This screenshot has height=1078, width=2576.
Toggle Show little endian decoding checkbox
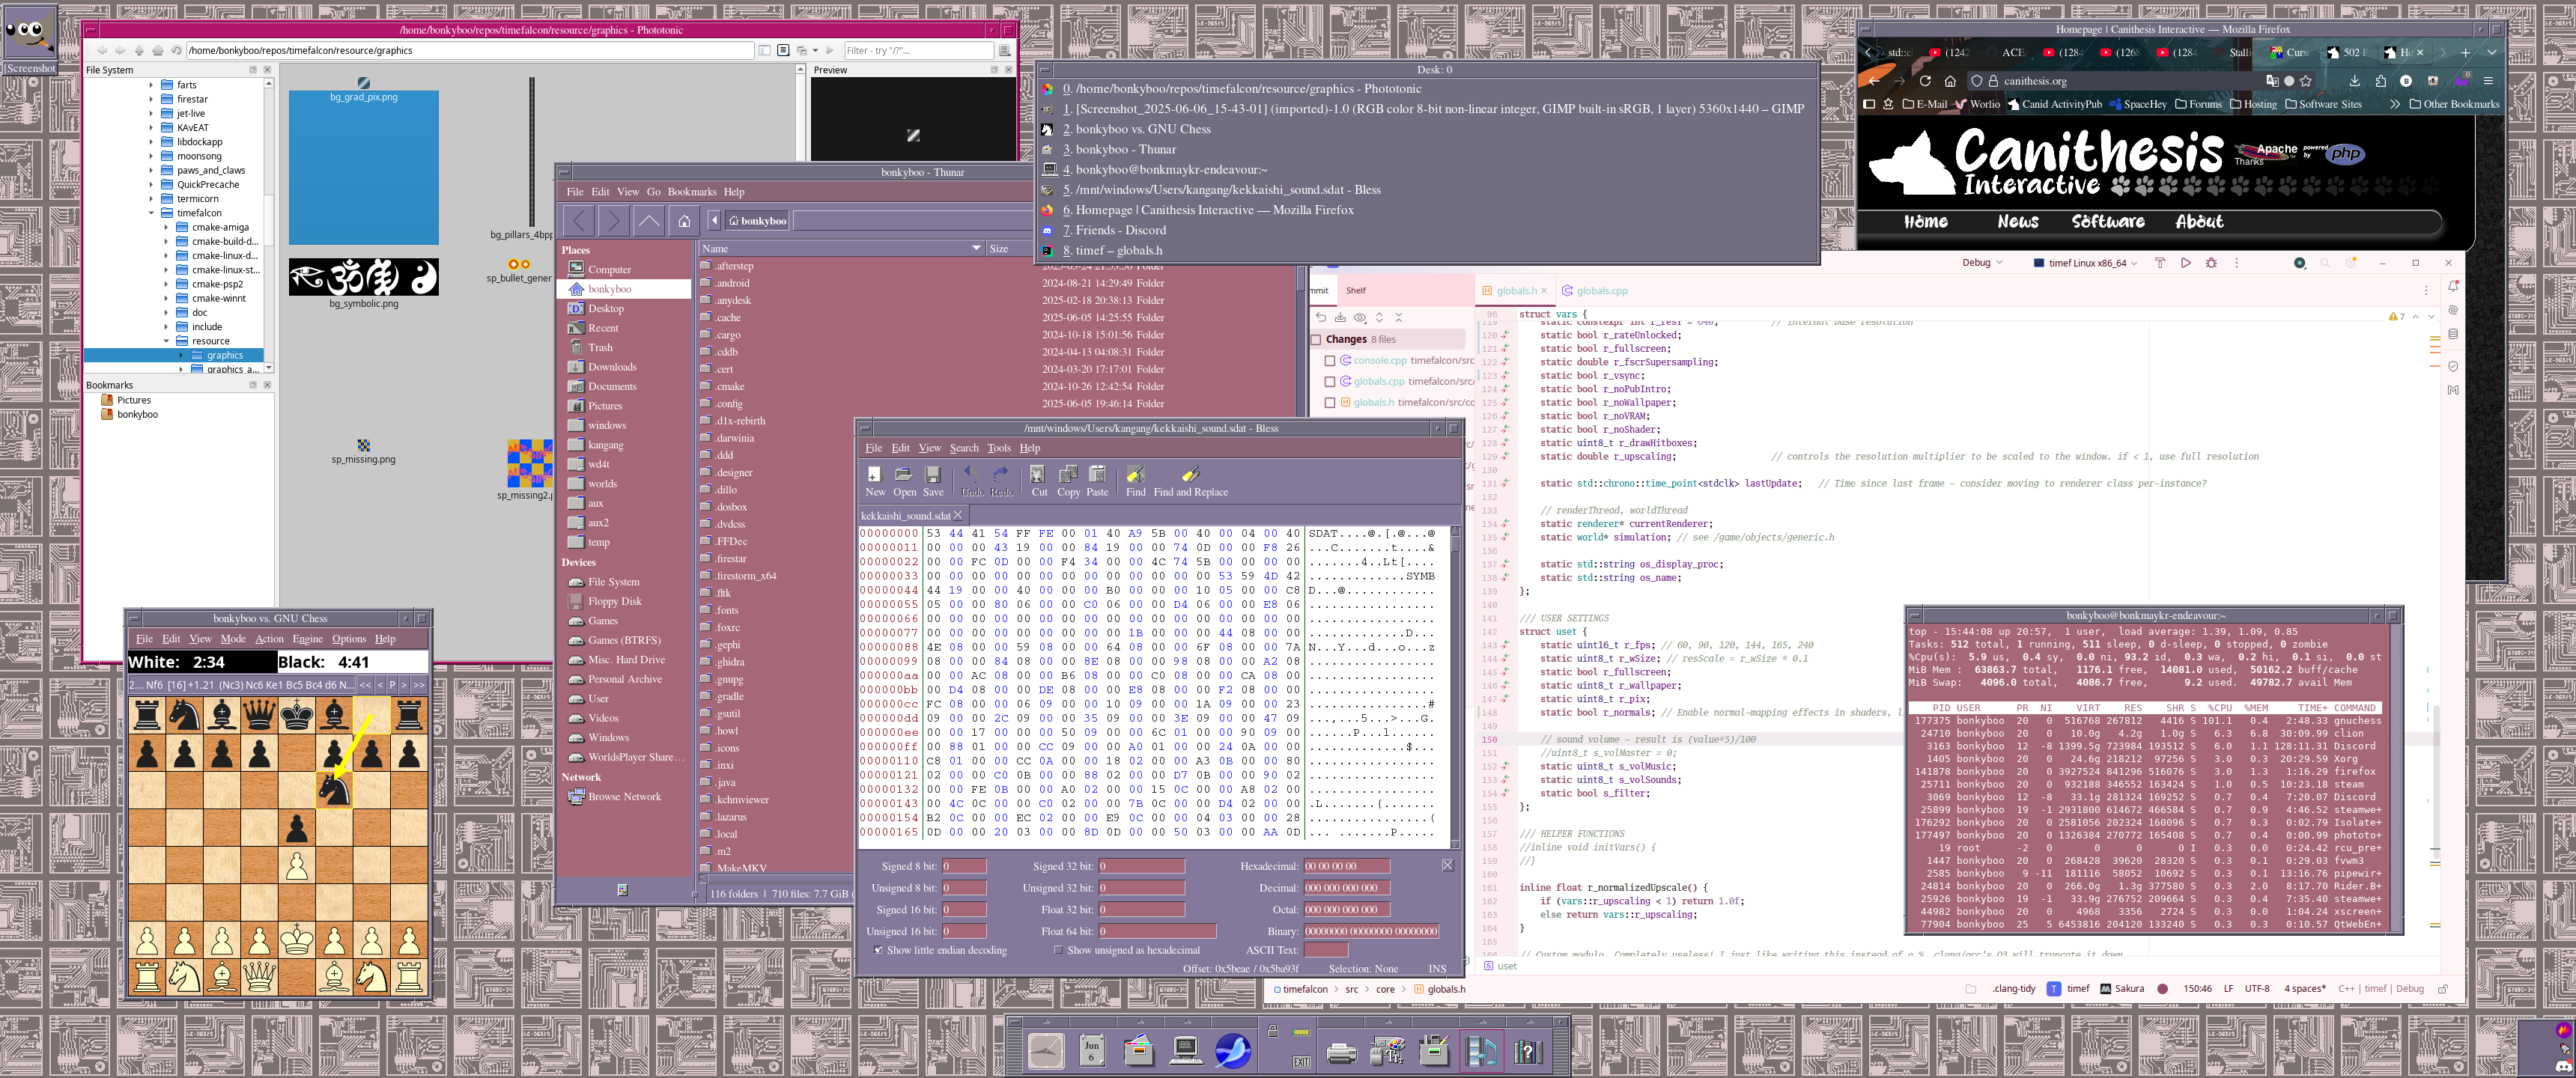point(878,950)
